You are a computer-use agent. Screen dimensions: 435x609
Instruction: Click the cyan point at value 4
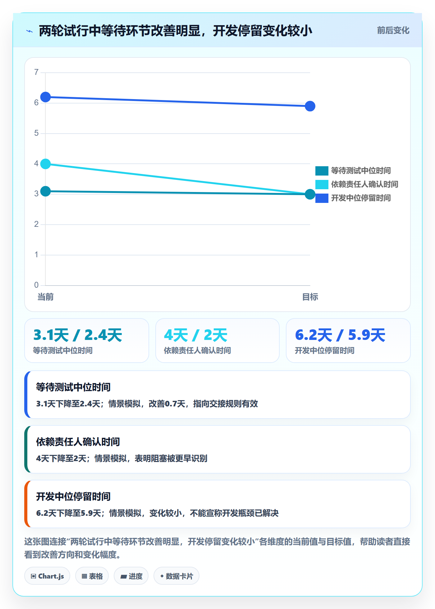pos(46,164)
